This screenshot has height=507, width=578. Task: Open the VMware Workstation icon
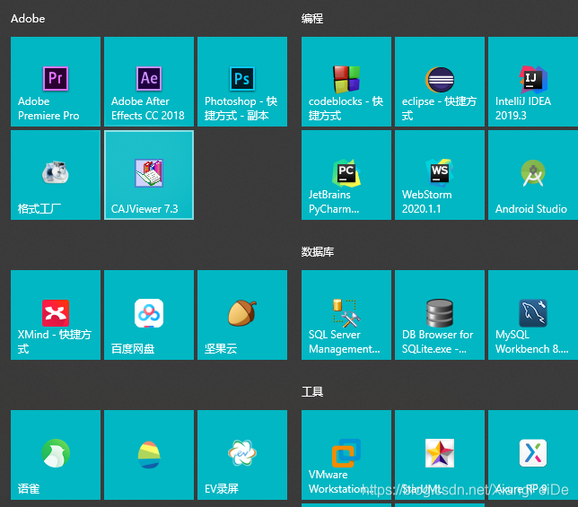(346, 453)
